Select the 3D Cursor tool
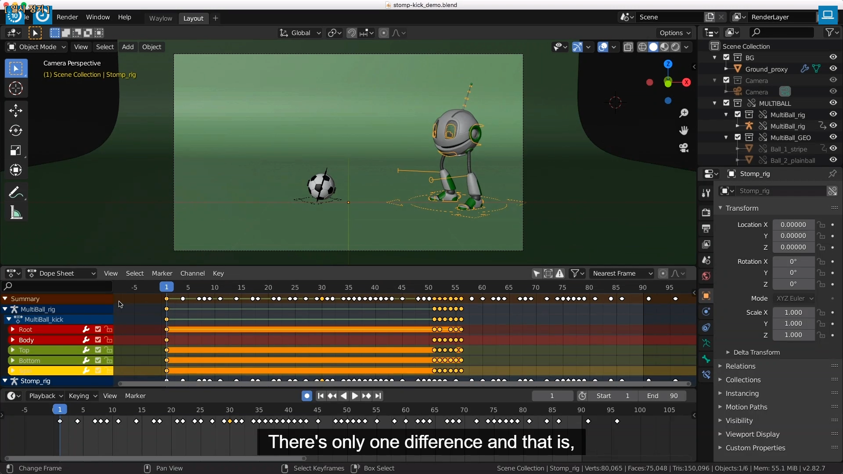Image resolution: width=843 pixels, height=474 pixels. tap(16, 89)
